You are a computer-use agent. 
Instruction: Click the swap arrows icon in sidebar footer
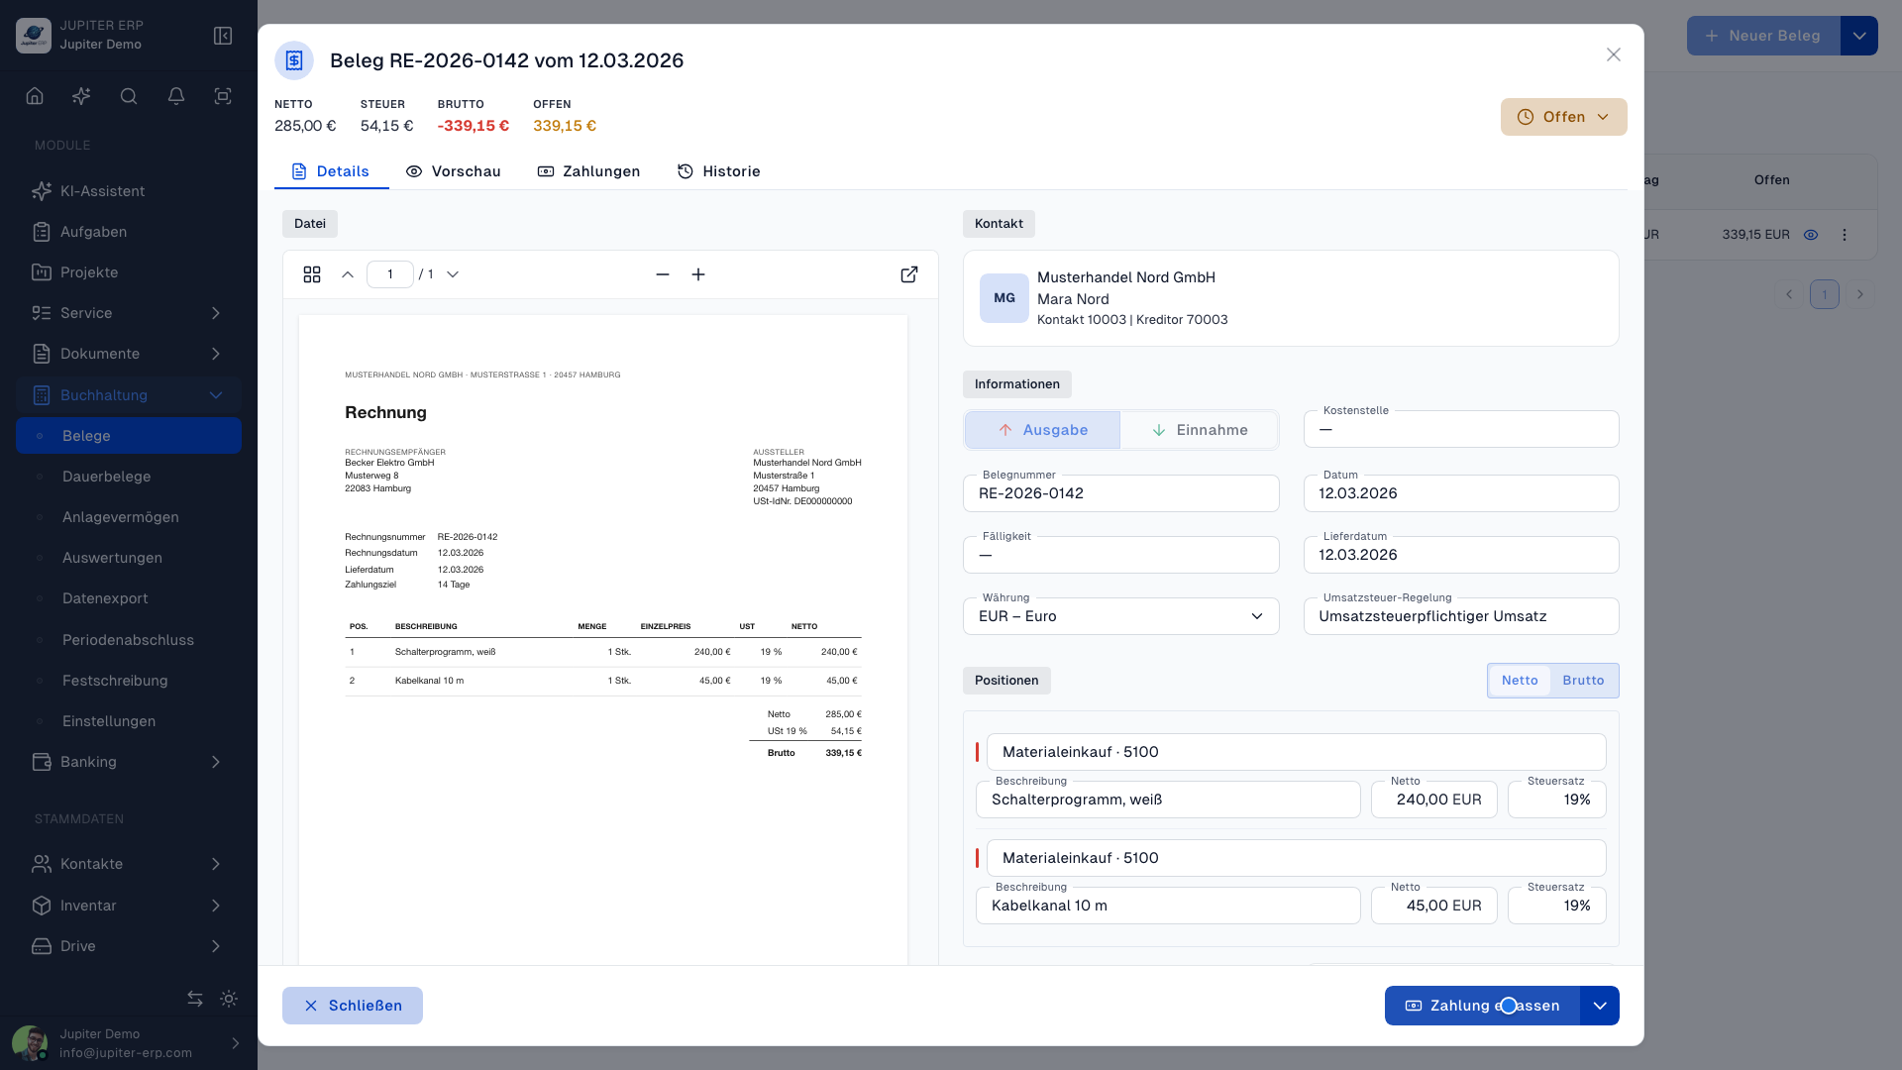pyautogui.click(x=195, y=999)
